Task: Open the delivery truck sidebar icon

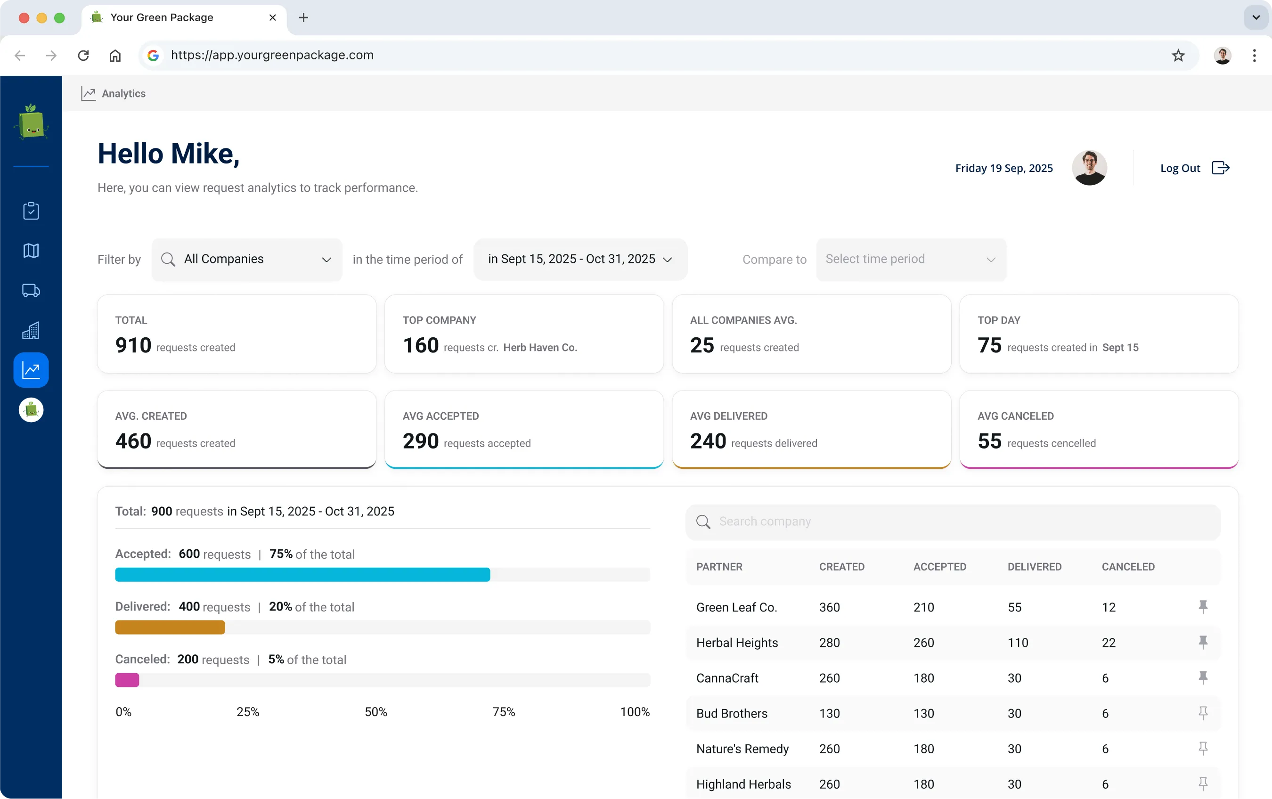Action: pos(31,291)
